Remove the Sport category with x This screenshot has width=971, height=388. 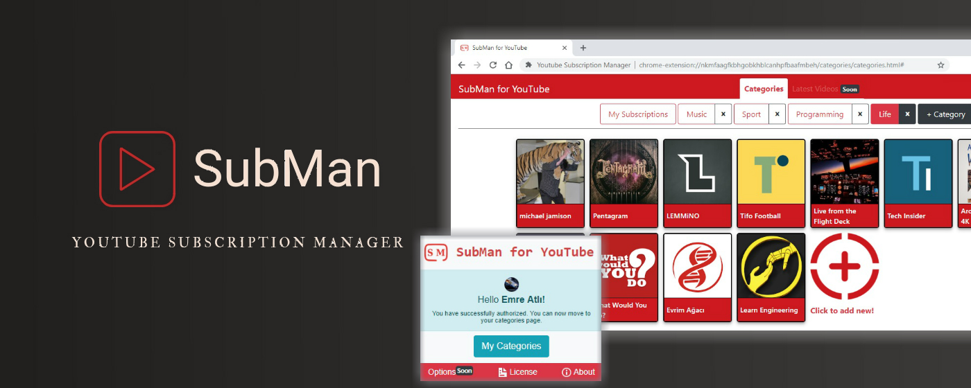coord(777,114)
